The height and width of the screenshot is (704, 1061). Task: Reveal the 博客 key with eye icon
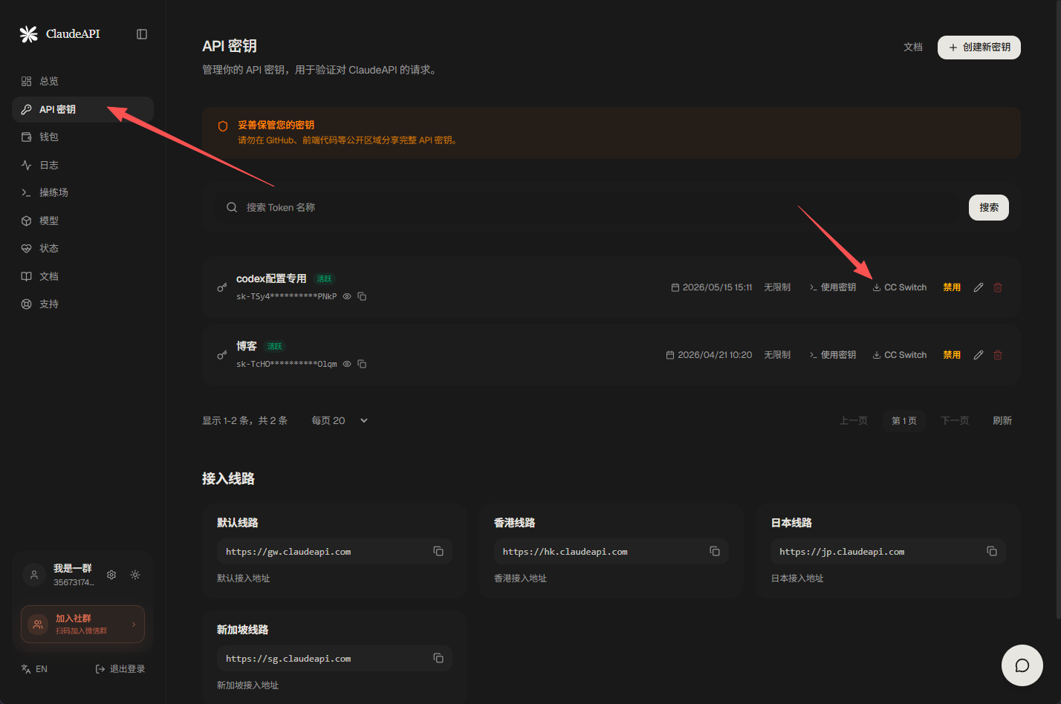[x=347, y=364]
